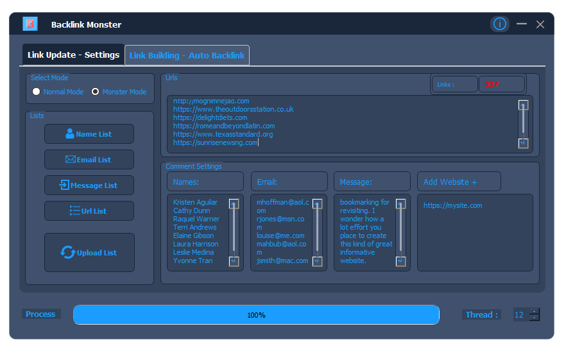
Task: Click the Message: header field
Action: point(372,182)
